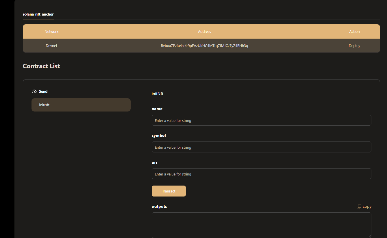Viewport: 387px width, 238px height.
Task: Click the resize grip of the outputs box
Action: click(x=369, y=236)
